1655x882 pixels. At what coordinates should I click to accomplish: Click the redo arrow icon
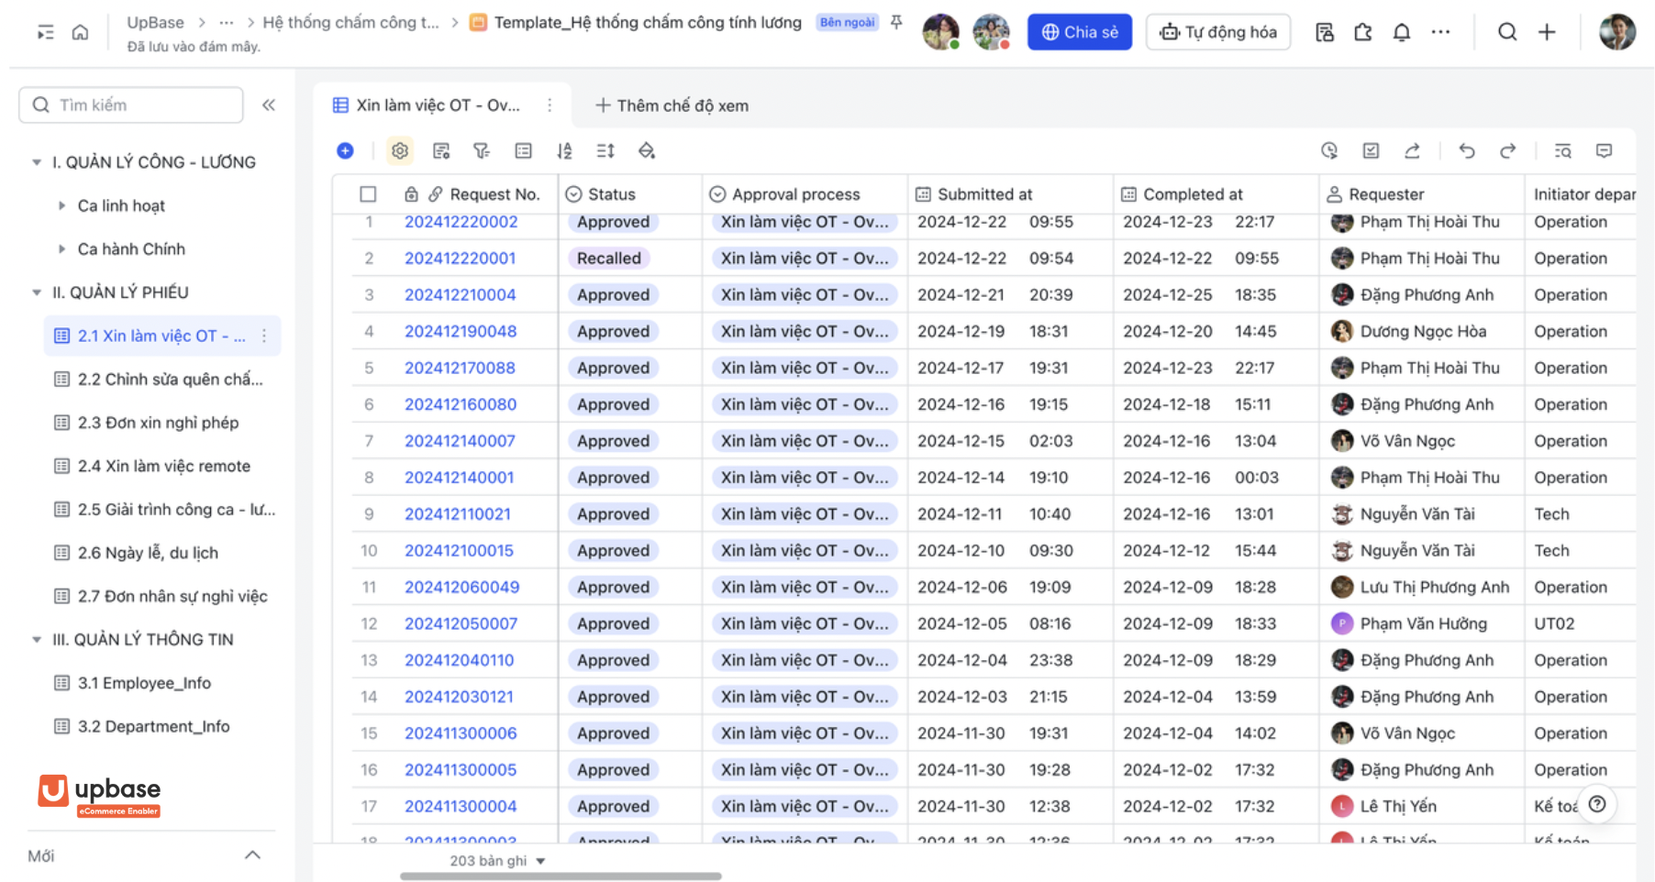coord(1507,150)
